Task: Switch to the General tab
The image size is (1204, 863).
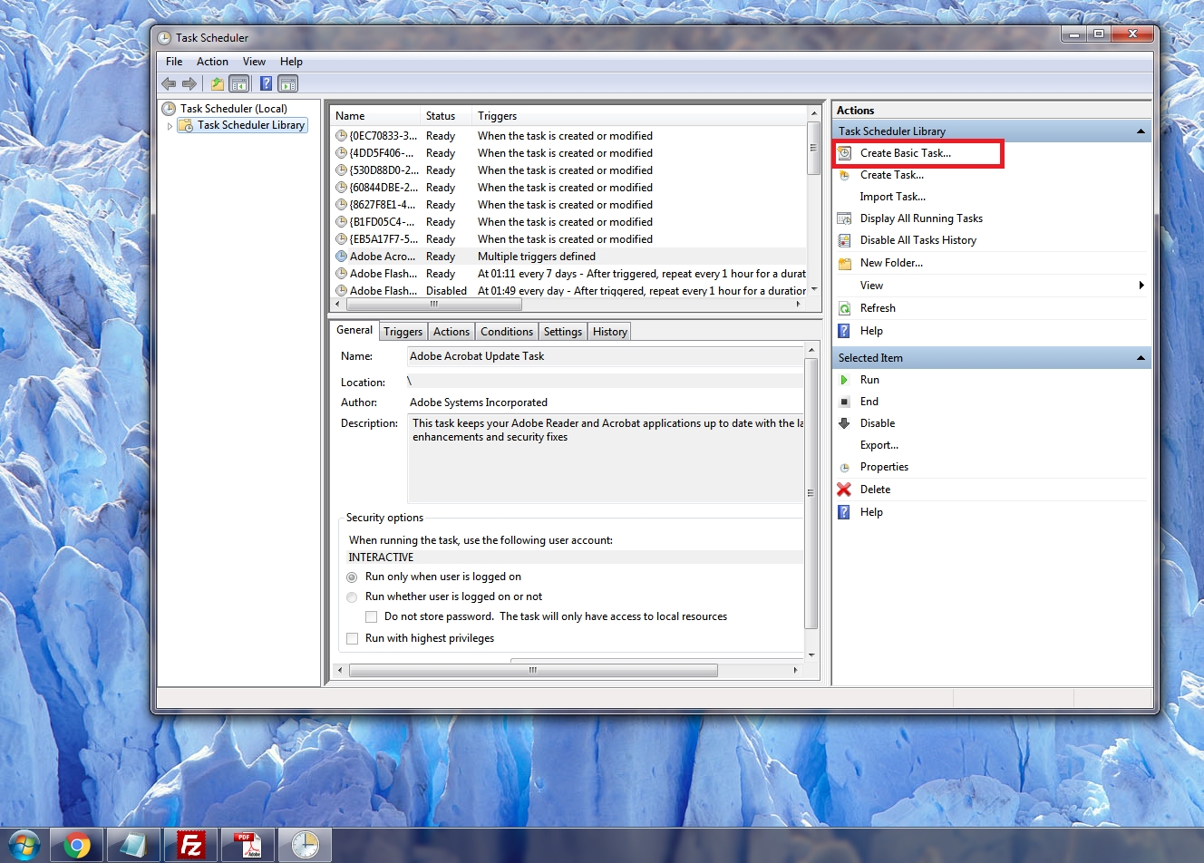Action: [x=354, y=331]
